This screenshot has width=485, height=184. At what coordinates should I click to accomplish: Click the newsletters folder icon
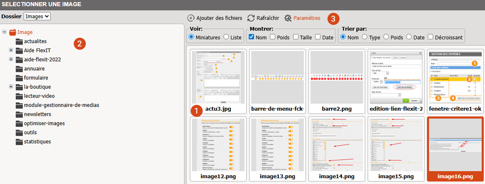[19, 114]
